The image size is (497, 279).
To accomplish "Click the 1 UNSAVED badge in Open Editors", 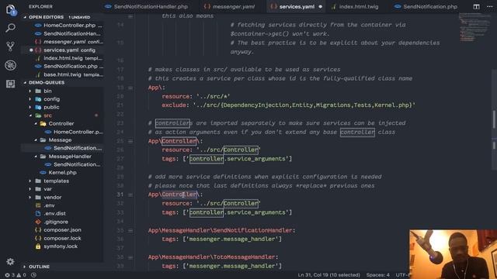I will click(79, 17).
